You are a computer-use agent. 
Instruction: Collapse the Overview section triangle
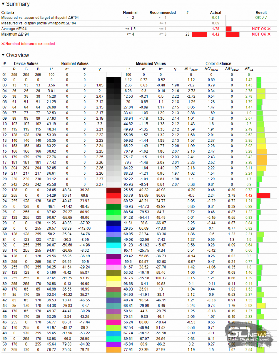(3, 55)
